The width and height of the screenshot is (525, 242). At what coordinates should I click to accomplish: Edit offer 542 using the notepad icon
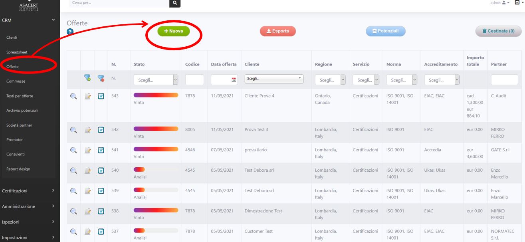[x=87, y=130]
